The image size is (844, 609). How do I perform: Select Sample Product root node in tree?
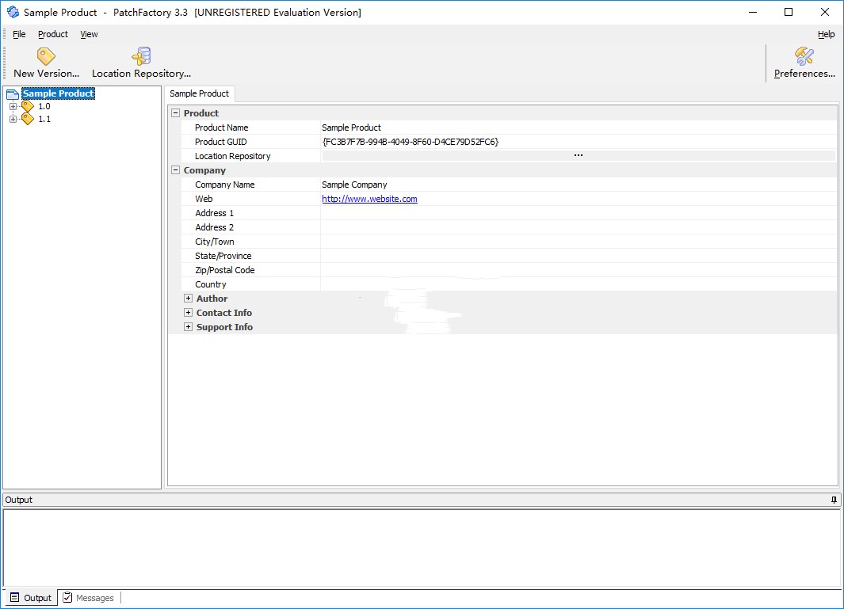tap(58, 93)
